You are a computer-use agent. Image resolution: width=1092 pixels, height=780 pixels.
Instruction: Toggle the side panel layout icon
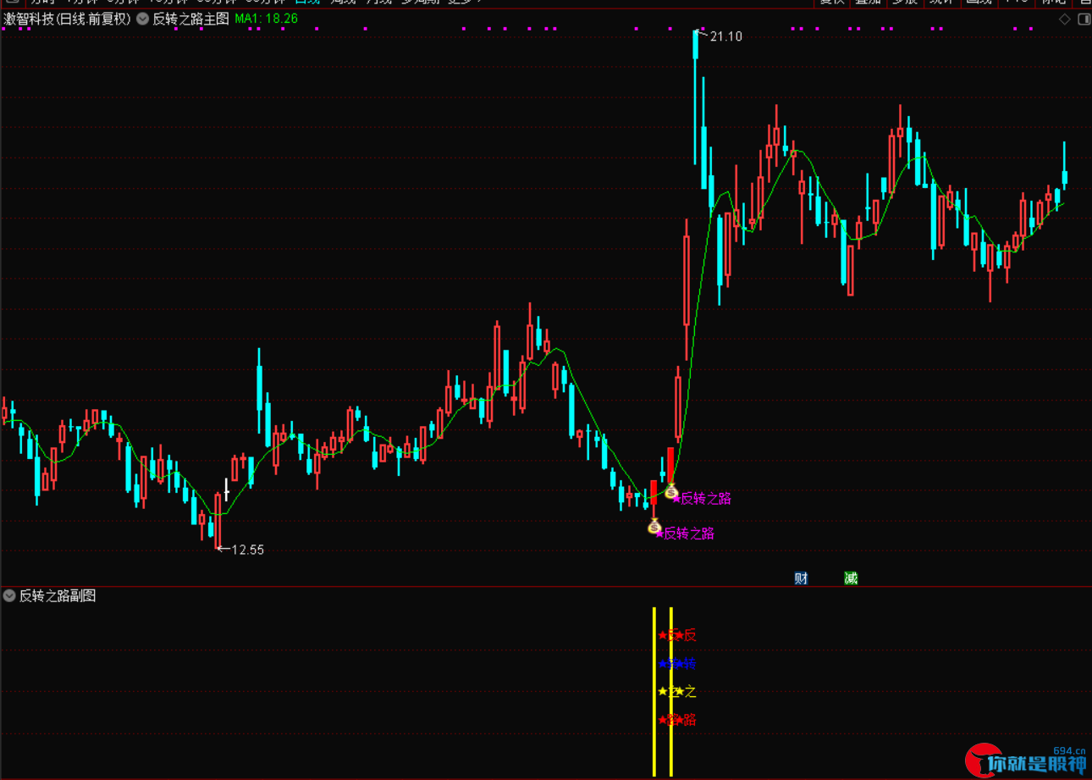(x=1084, y=19)
